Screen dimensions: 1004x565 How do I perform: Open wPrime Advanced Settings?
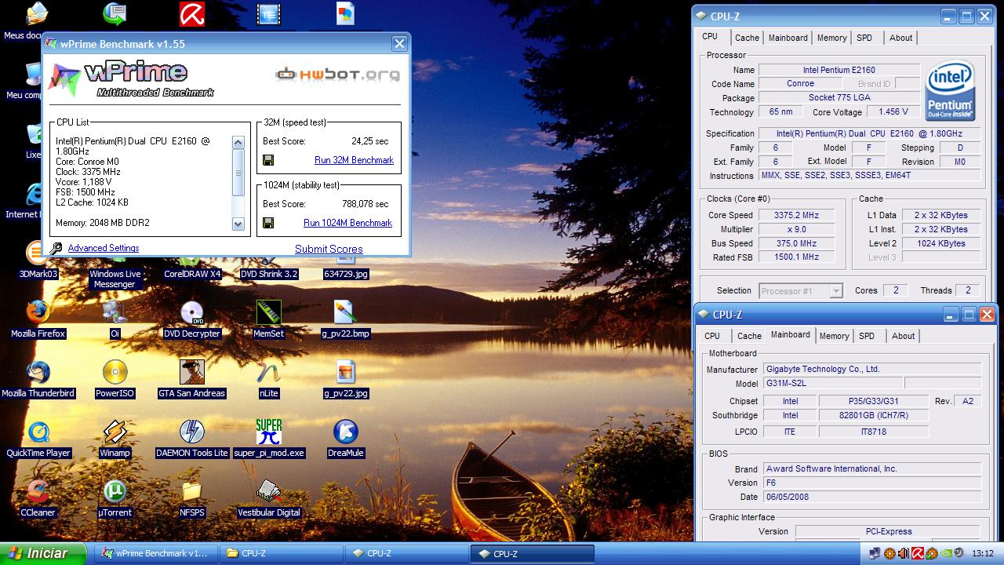[103, 248]
